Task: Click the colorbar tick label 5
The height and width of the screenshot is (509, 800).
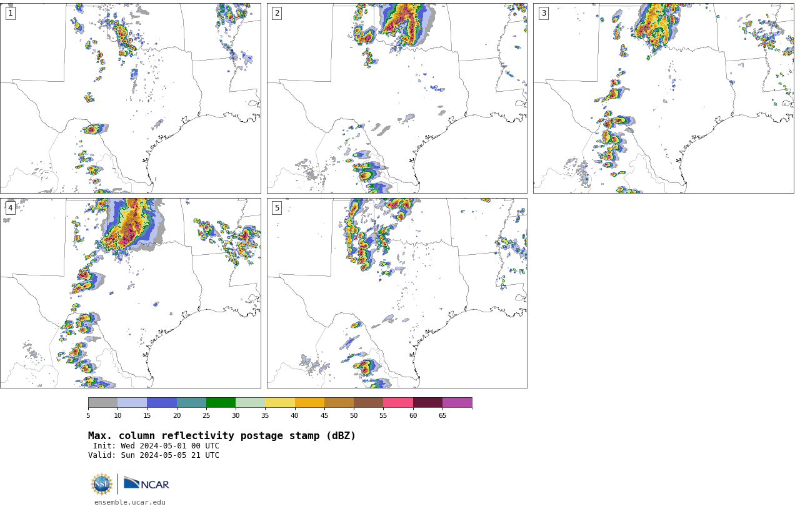Action: click(88, 416)
